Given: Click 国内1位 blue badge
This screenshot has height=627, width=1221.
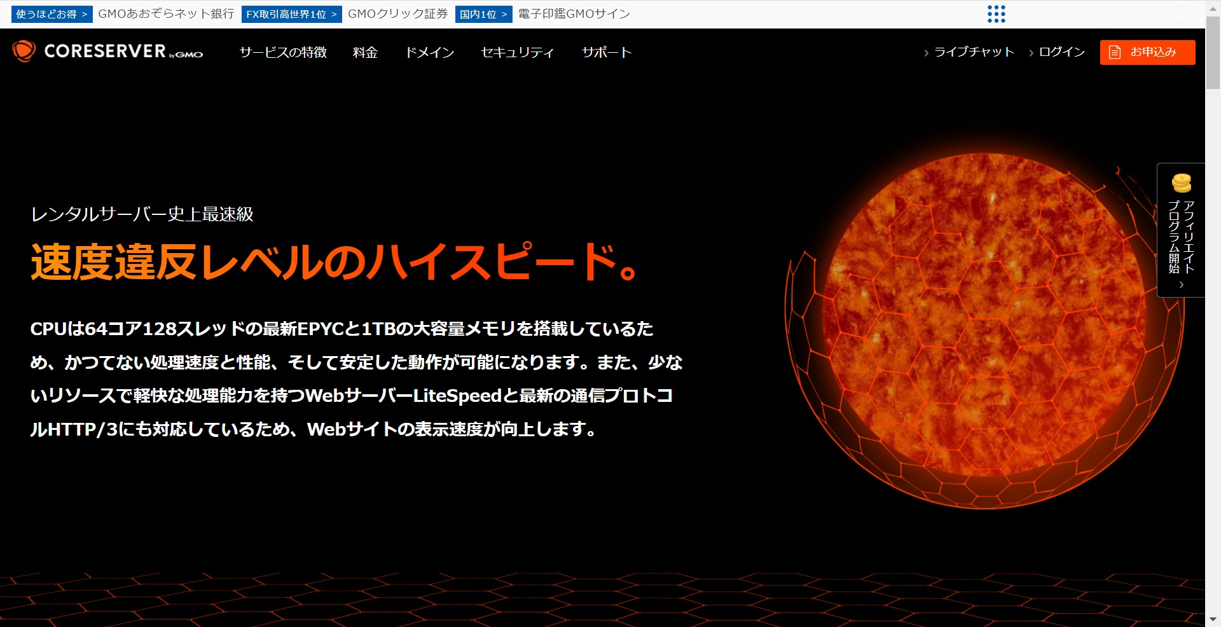Looking at the screenshot, I should click(483, 14).
